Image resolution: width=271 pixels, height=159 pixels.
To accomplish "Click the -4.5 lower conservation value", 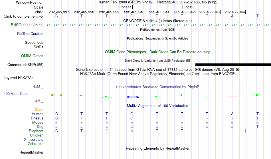I will [x=37, y=101].
